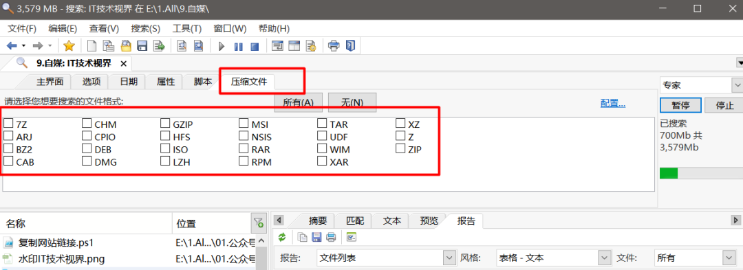The height and width of the screenshot is (270, 743).
Task: Click the ps1 file icon beside 复制网站链接.ps1
Action: (x=8, y=243)
